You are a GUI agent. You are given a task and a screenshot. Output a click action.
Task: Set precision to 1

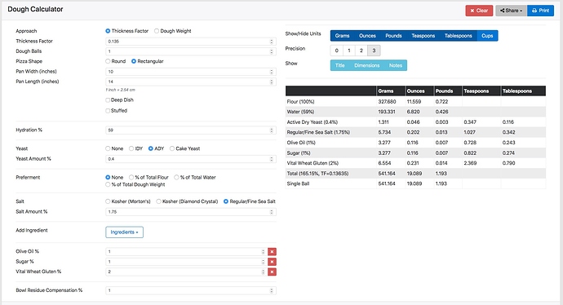(349, 51)
